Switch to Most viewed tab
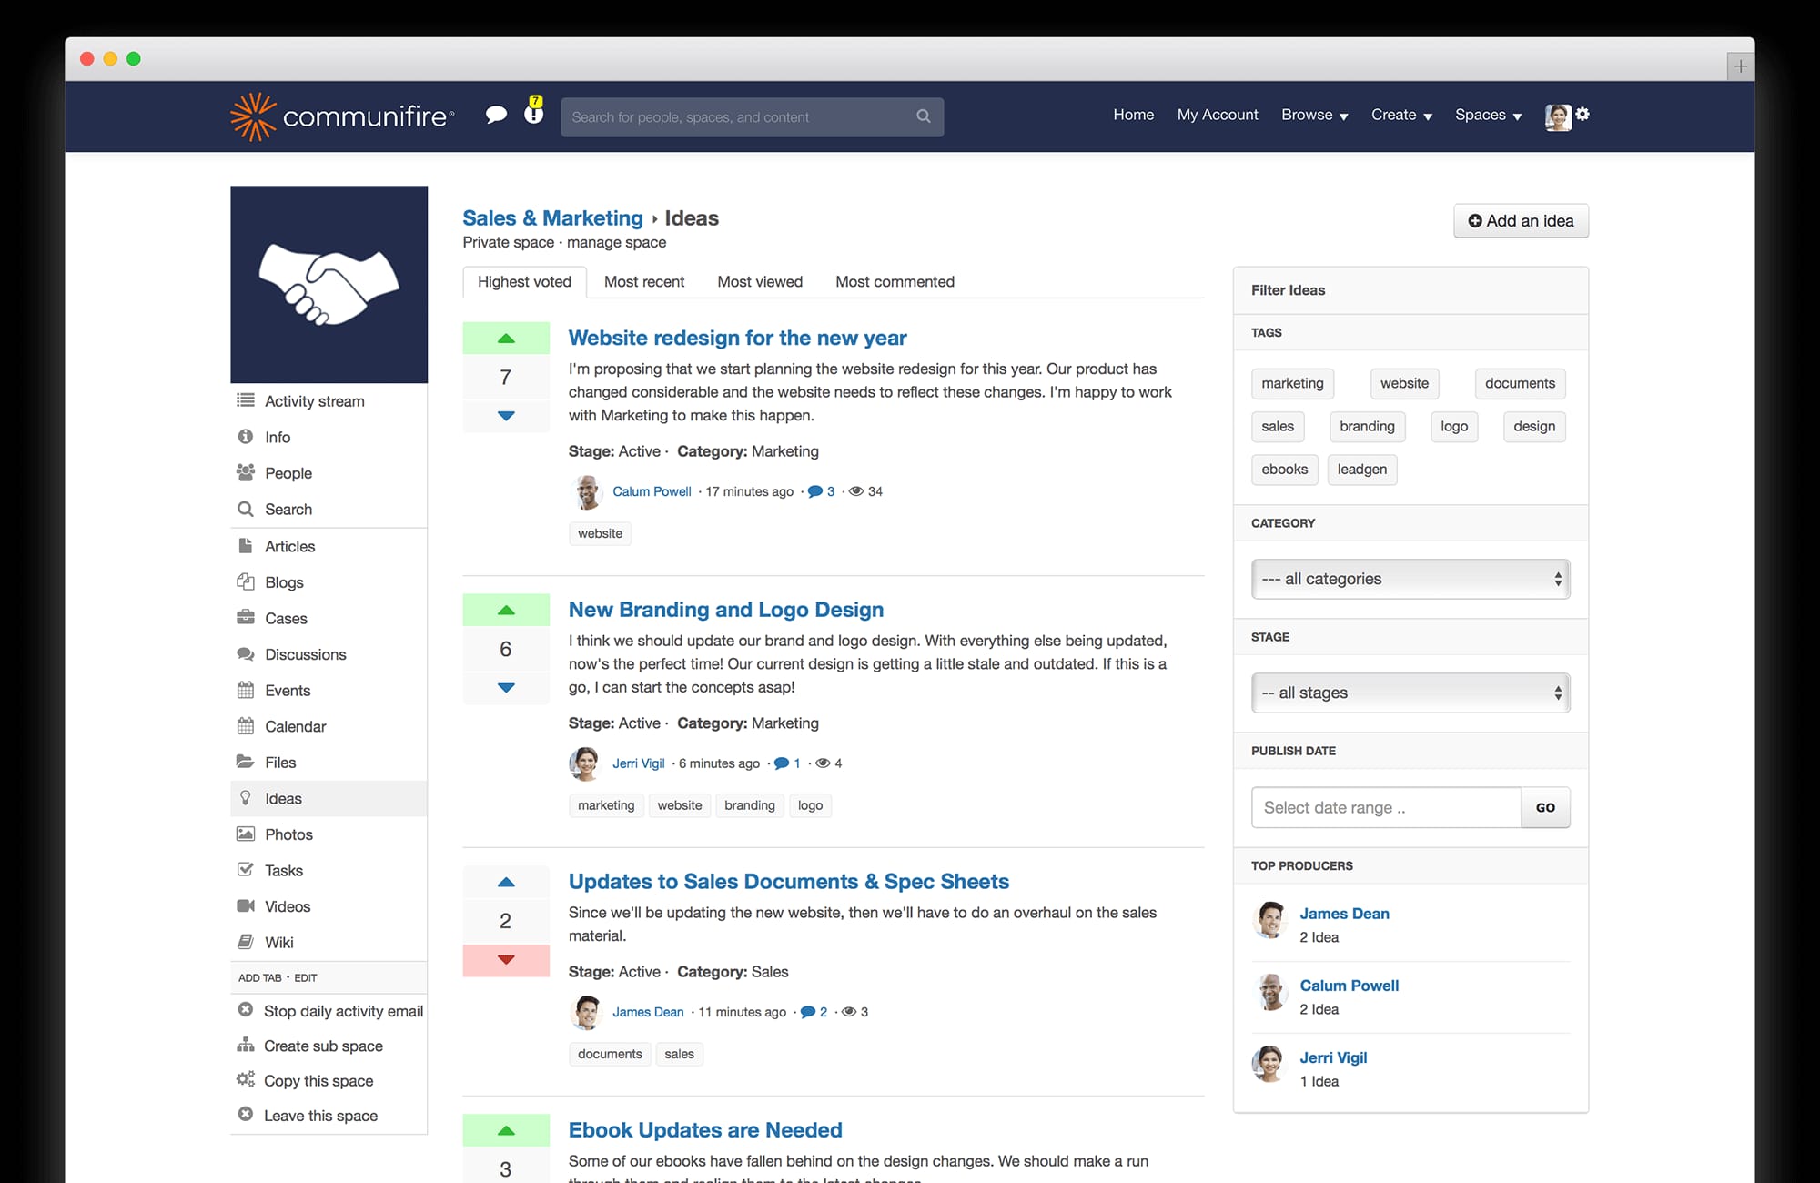 (x=760, y=282)
